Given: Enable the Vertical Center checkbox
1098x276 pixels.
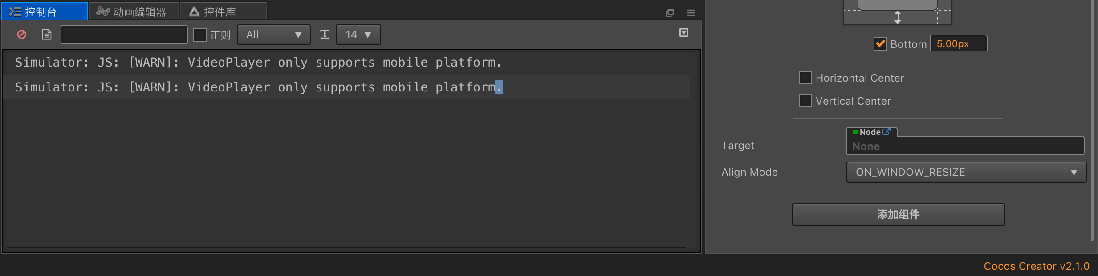Looking at the screenshot, I should [x=805, y=101].
